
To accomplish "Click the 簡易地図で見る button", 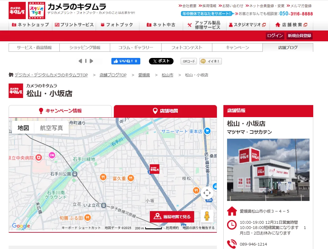I will tap(172, 217).
